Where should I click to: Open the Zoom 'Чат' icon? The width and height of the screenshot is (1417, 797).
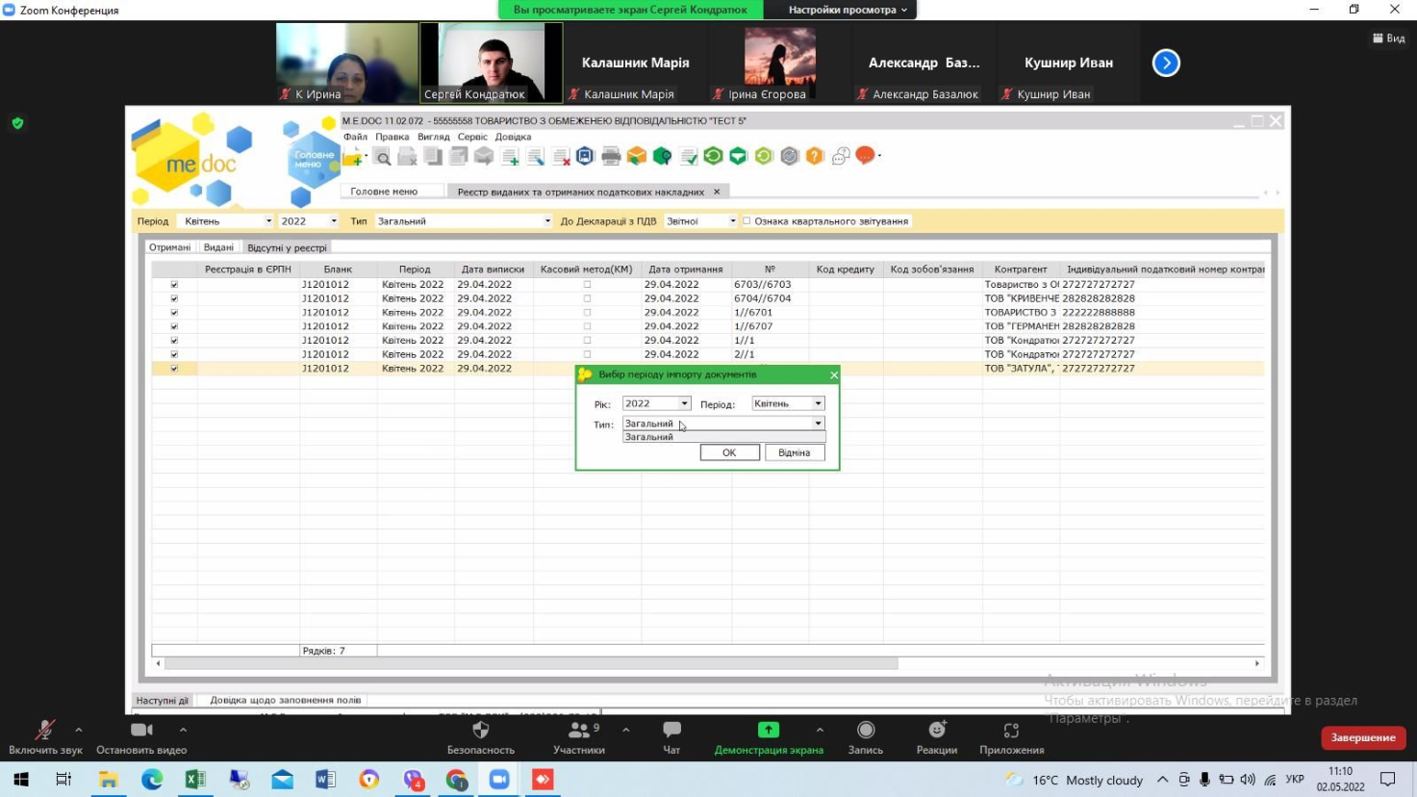pyautogui.click(x=671, y=737)
